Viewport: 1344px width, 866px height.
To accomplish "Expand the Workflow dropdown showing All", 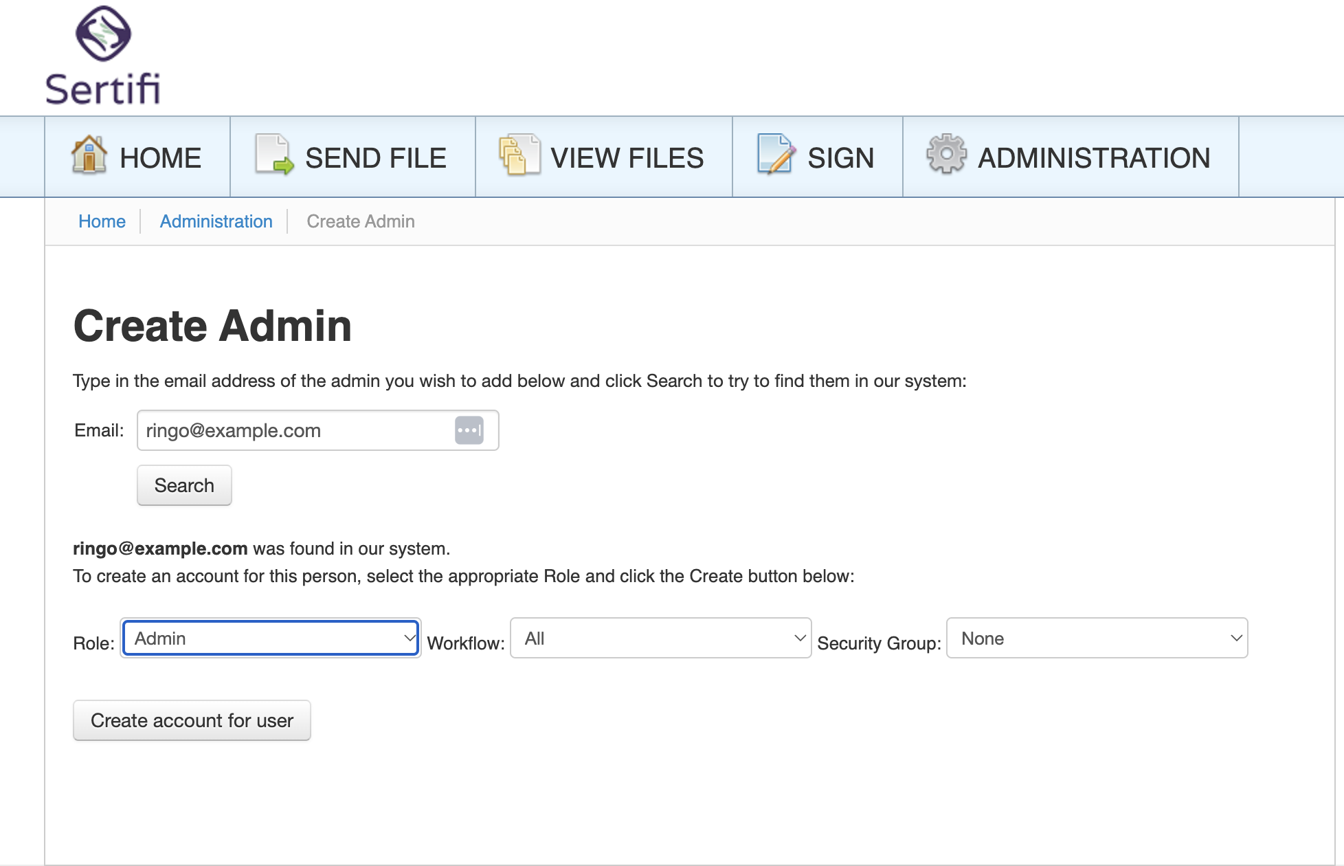I will tap(661, 639).
